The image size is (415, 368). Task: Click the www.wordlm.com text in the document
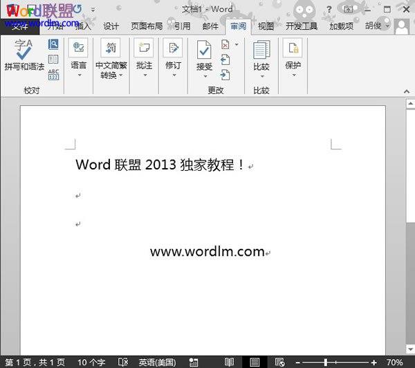[207, 252]
